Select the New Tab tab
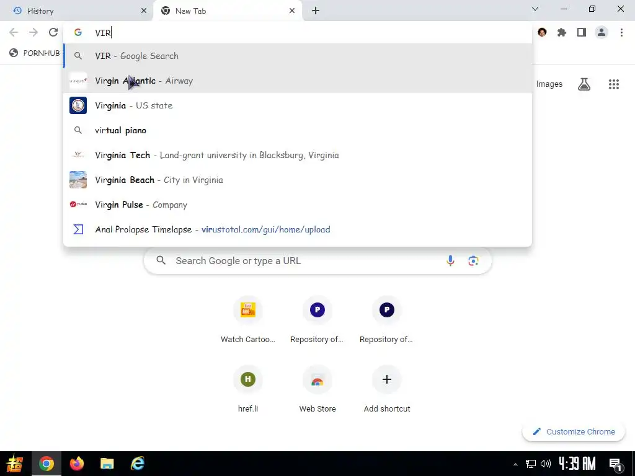 228,11
